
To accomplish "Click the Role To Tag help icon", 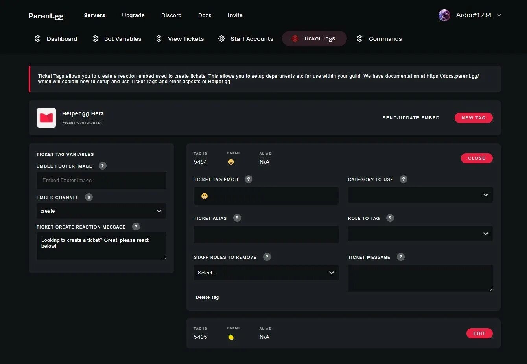I will point(390,218).
